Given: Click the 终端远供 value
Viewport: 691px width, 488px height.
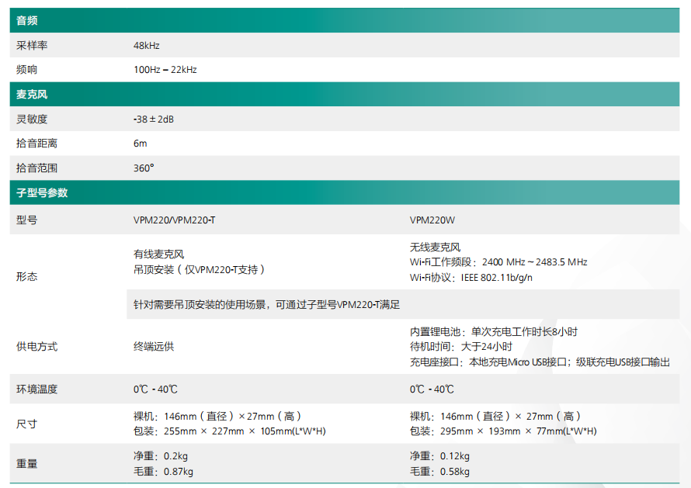Looking at the screenshot, I should coord(154,347).
